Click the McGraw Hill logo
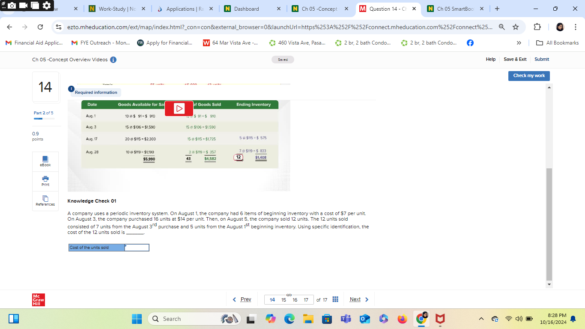Image resolution: width=585 pixels, height=329 pixels. [x=39, y=299]
